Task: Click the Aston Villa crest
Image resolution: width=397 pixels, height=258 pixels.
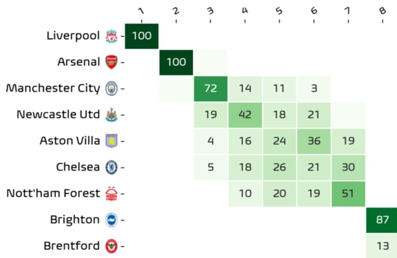Action: tap(111, 141)
